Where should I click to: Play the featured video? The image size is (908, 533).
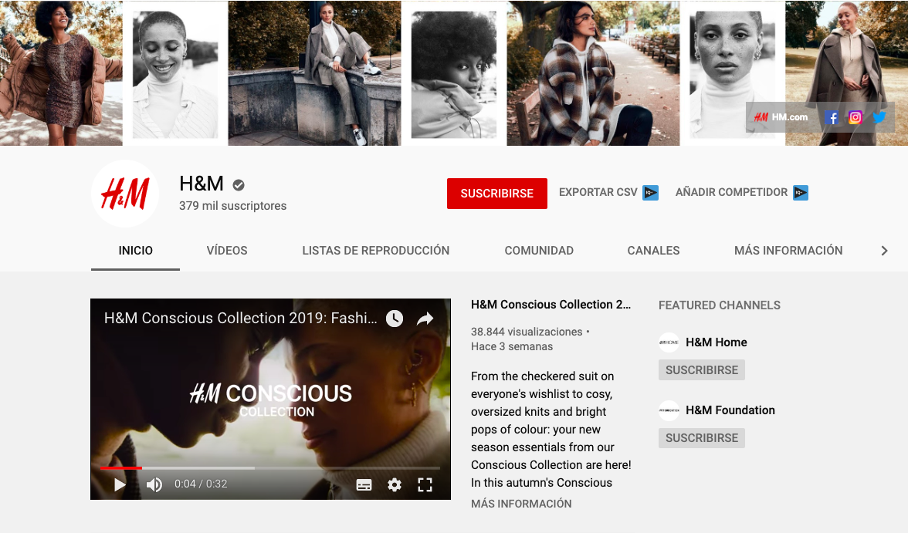pos(120,484)
